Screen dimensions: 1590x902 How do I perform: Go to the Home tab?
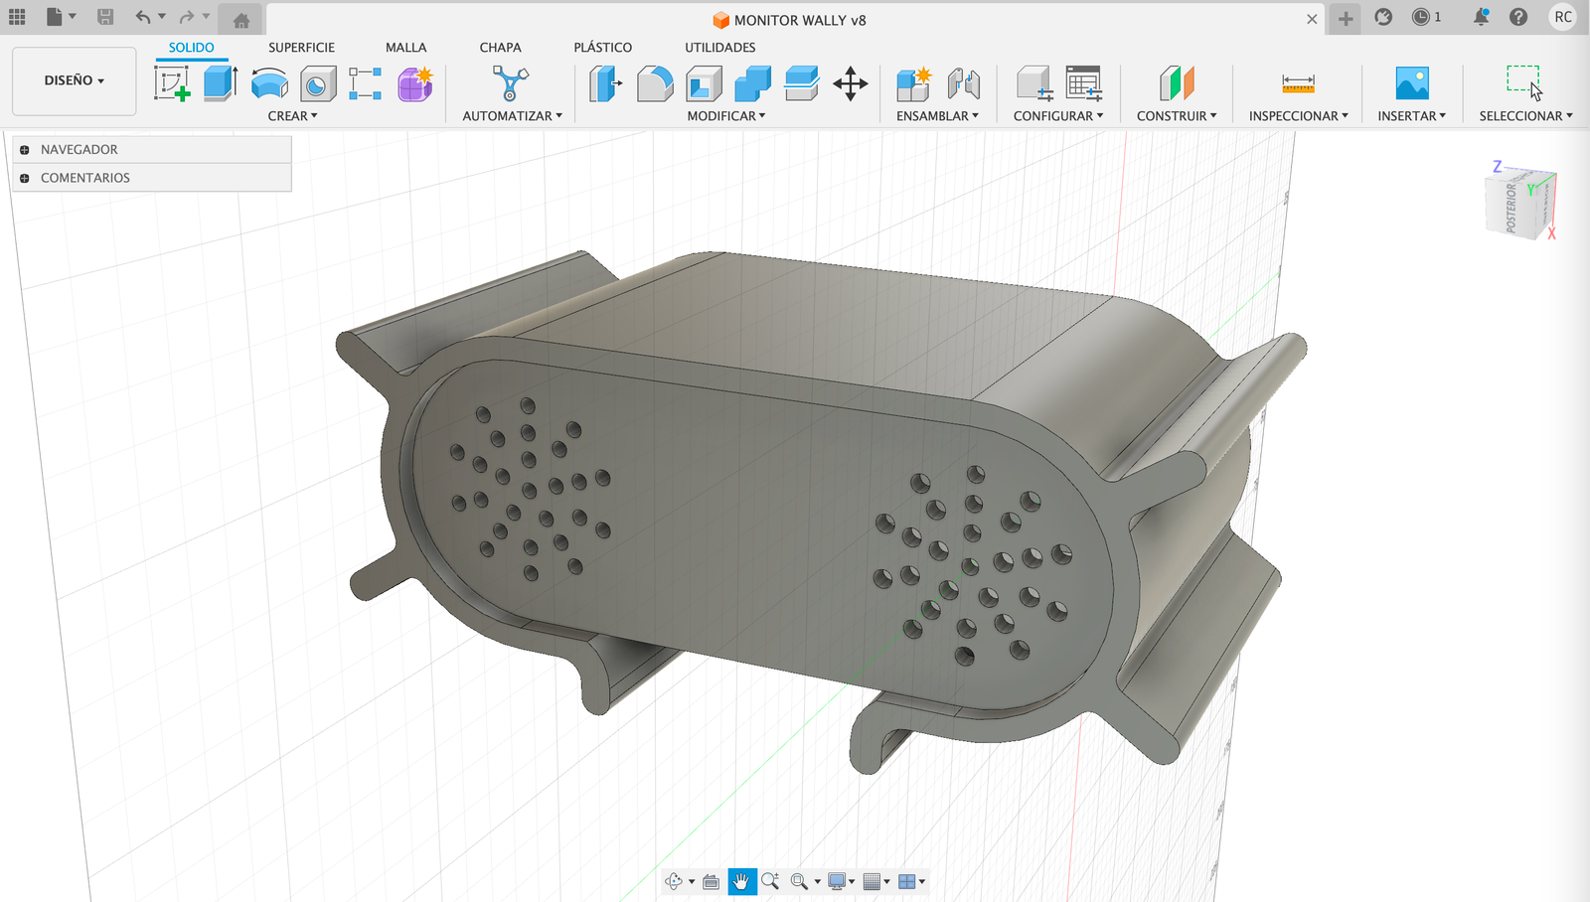(240, 20)
